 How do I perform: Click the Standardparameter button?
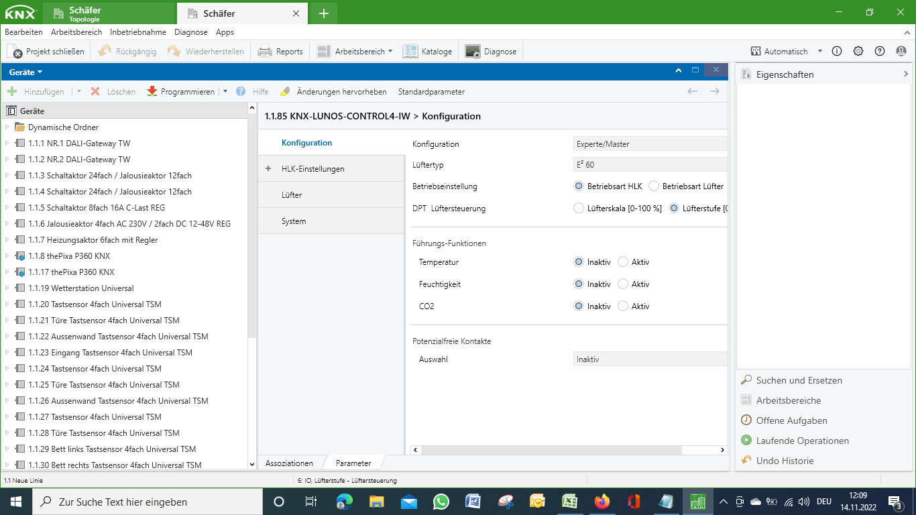pyautogui.click(x=431, y=91)
